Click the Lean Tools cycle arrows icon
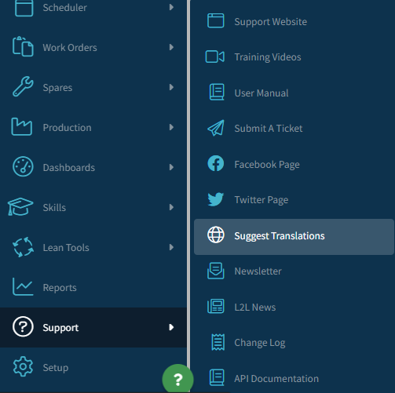The height and width of the screenshot is (393, 395). click(23, 247)
